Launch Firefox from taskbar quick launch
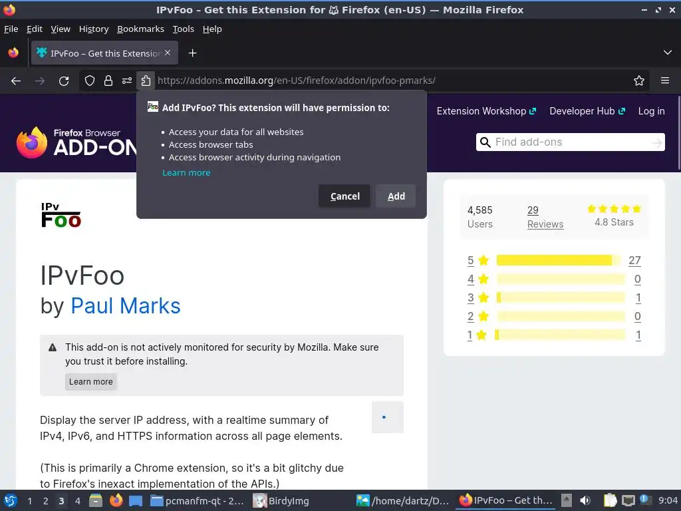 point(116,500)
